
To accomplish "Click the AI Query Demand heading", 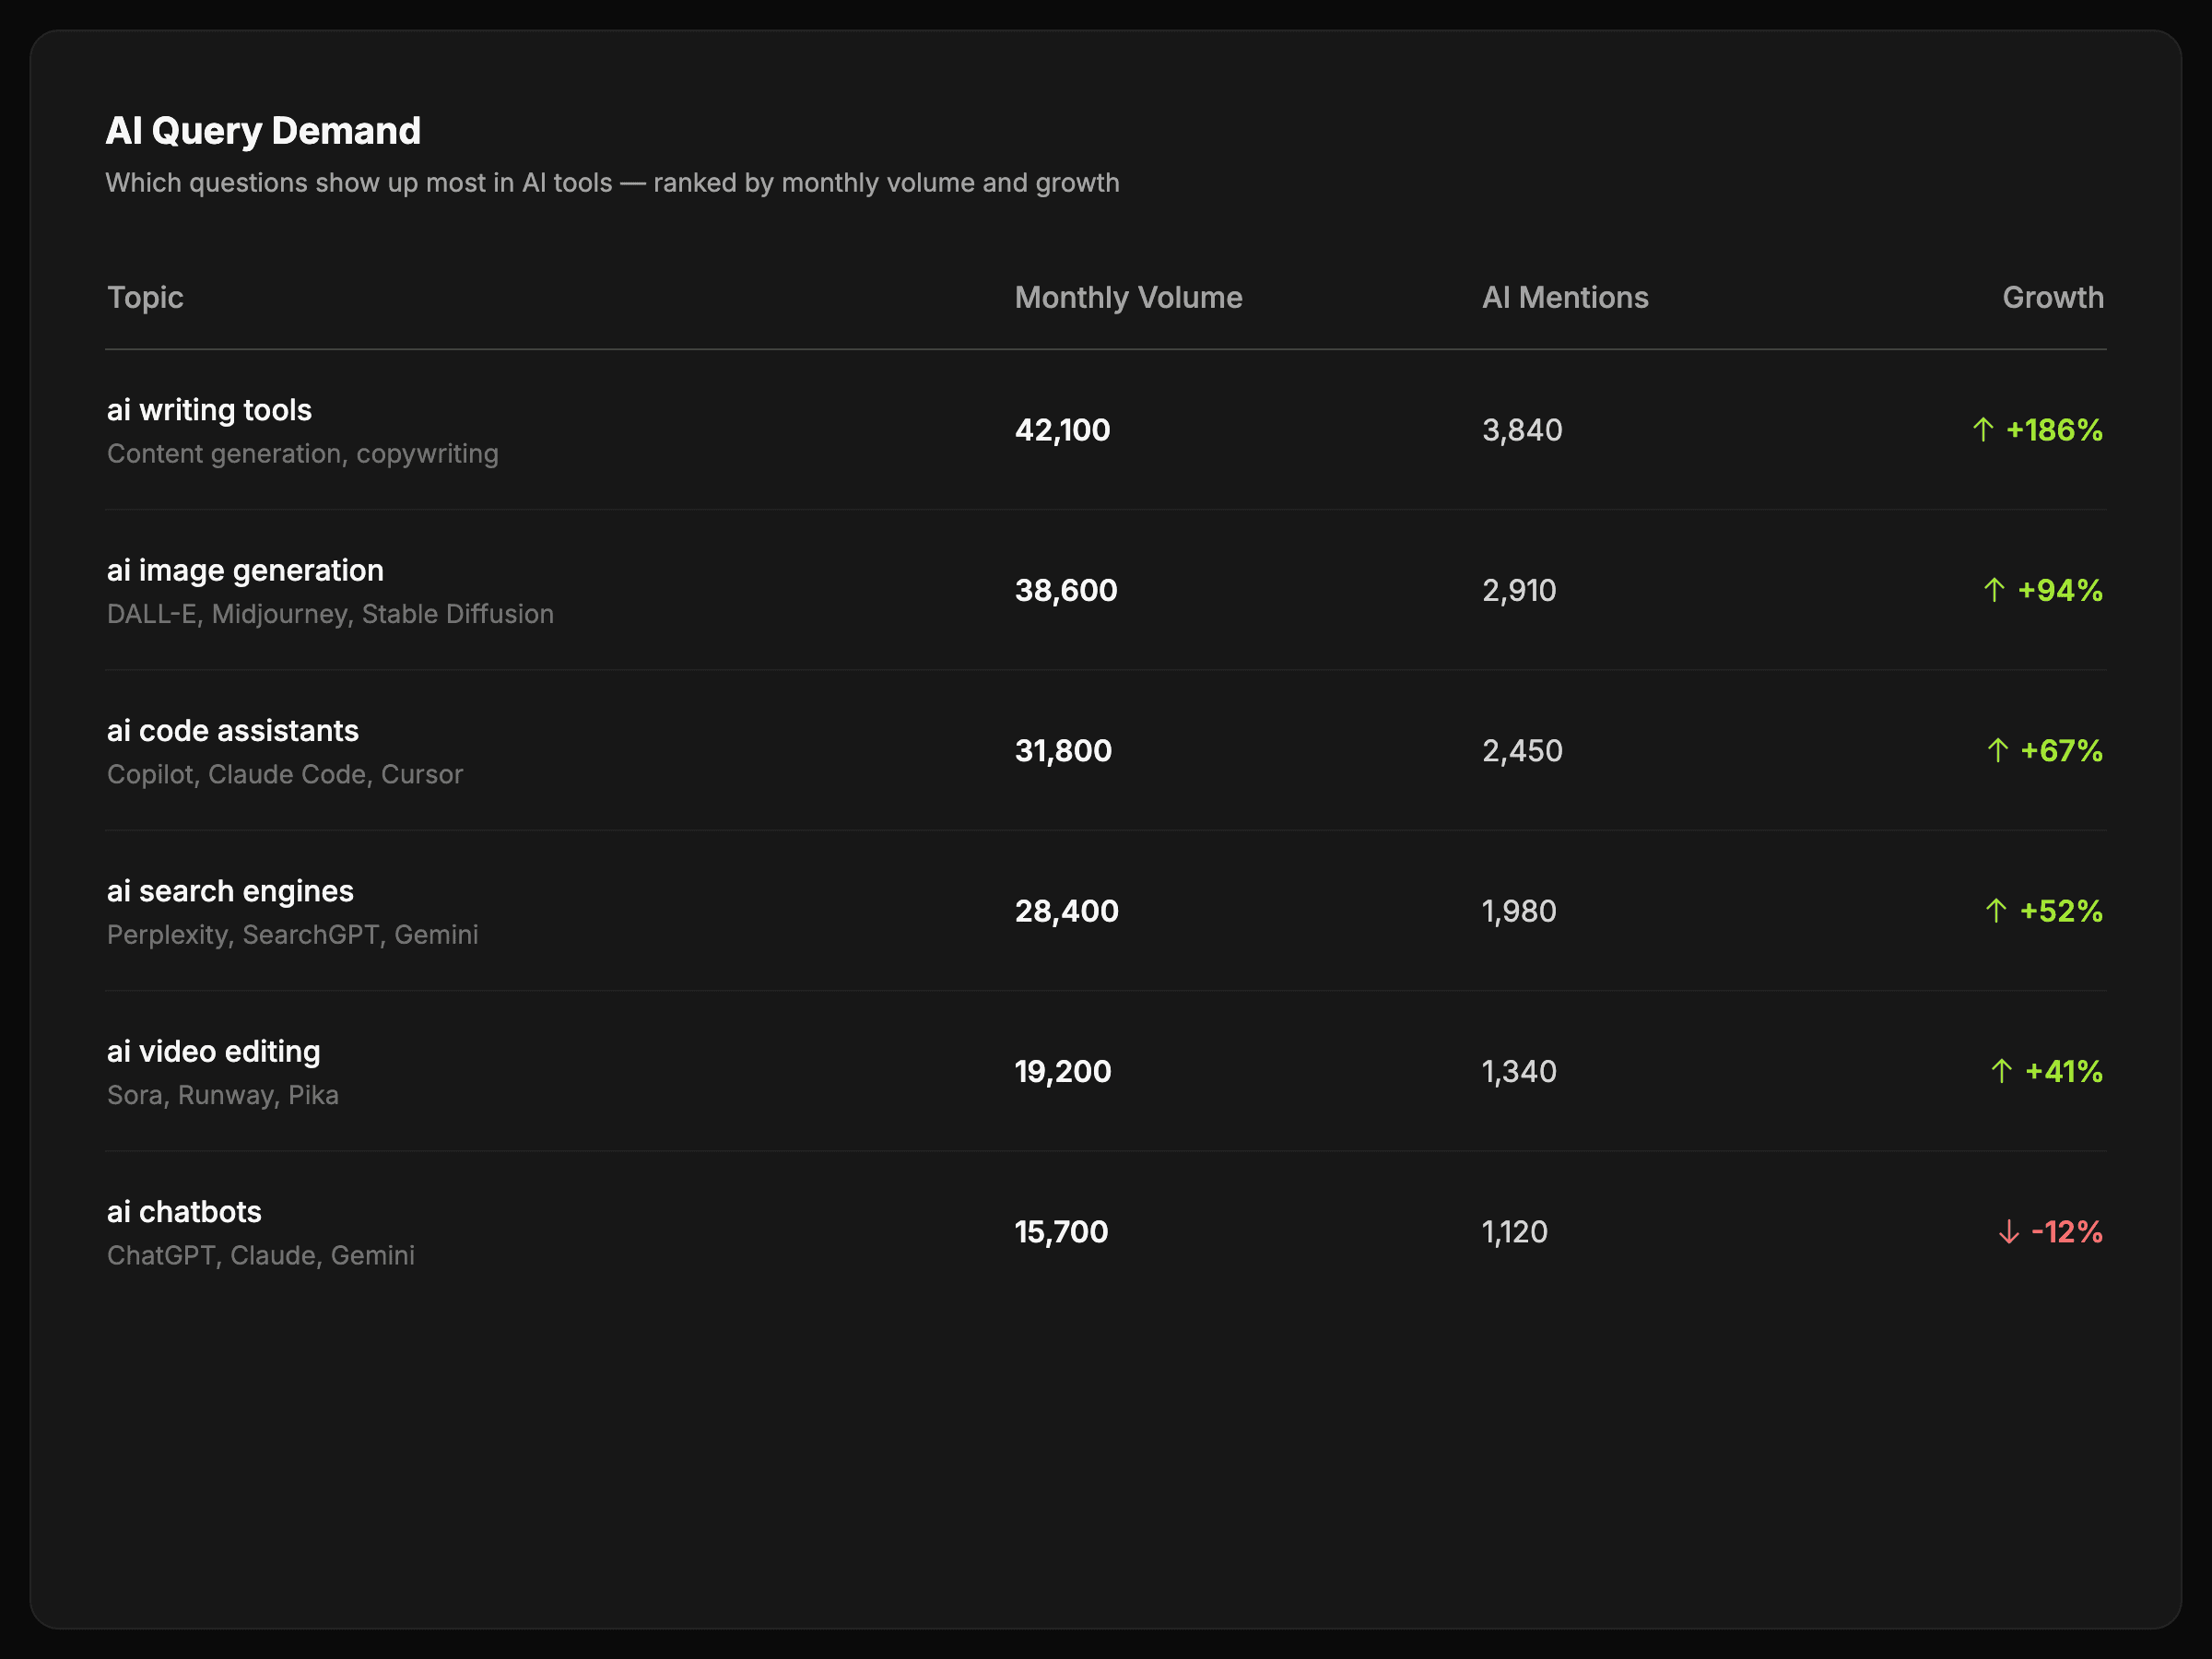I will [263, 131].
